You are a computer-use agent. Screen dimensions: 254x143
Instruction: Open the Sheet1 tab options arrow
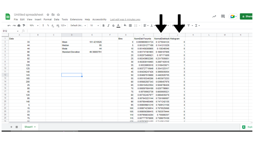coord(35,127)
